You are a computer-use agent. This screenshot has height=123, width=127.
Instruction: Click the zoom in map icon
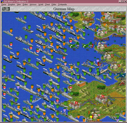(8, 9)
